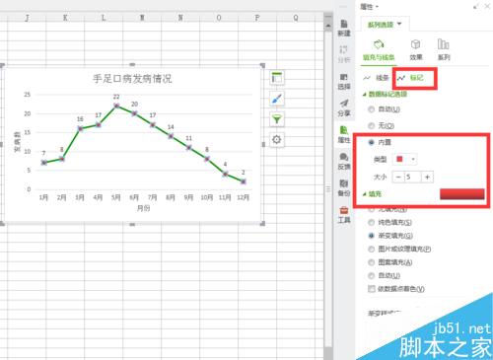This screenshot has width=493, height=360.
Task: Click the pin icon on properties pane
Action: 476,7
